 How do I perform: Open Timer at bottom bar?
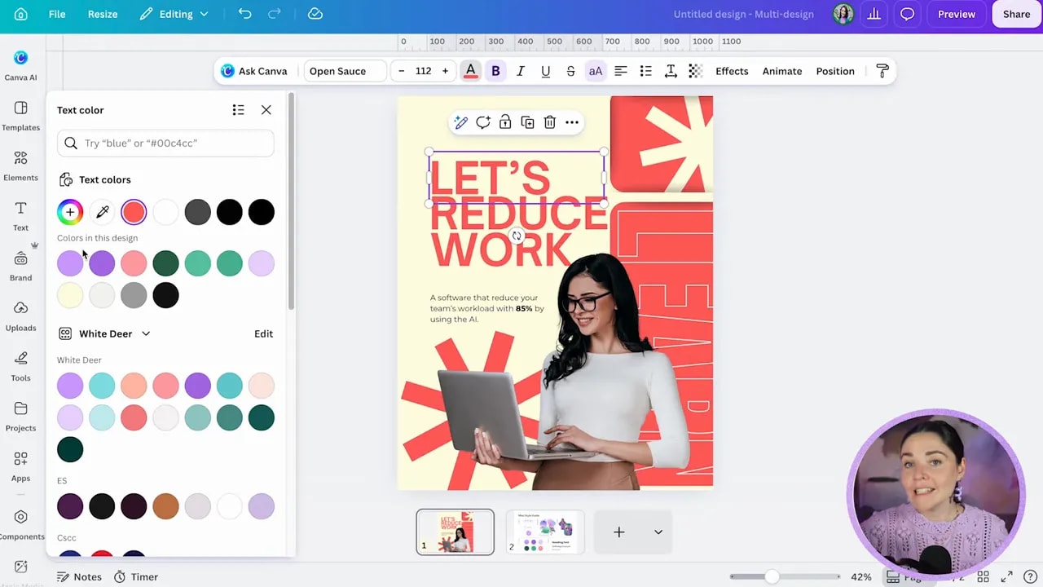pos(136,576)
